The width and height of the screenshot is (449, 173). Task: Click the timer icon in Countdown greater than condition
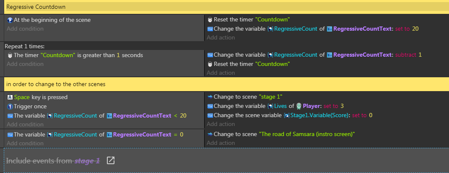10,55
